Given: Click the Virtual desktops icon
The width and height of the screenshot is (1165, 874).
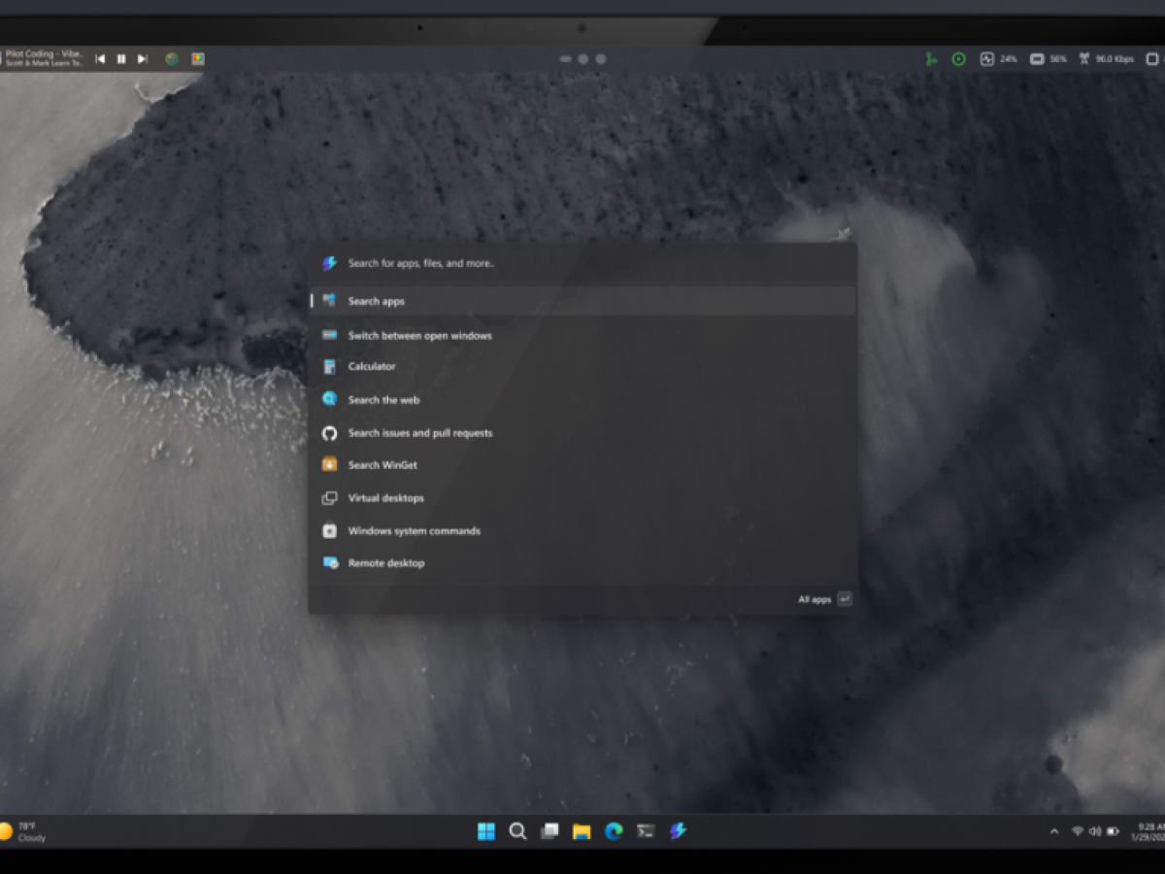Looking at the screenshot, I should 329,498.
